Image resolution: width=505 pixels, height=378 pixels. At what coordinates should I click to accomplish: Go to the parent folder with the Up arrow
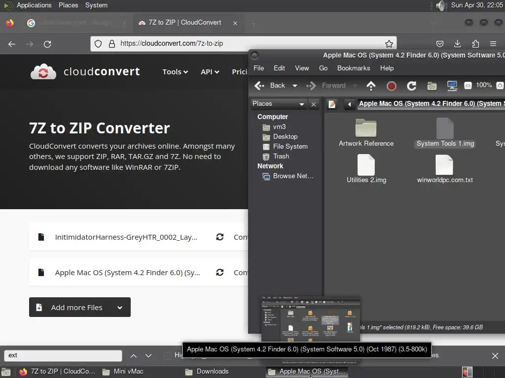tap(371, 86)
